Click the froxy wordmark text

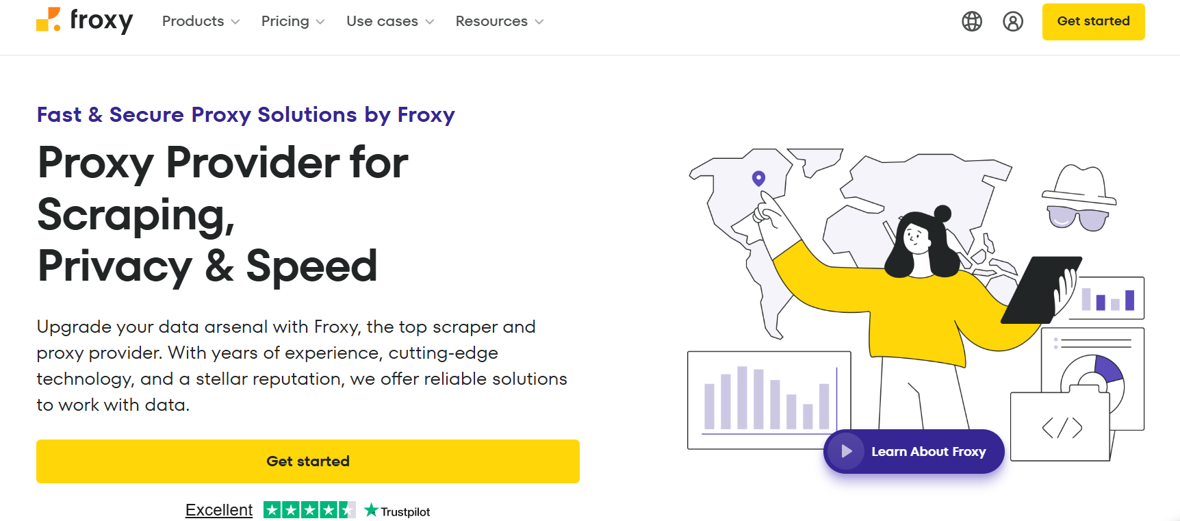click(101, 21)
